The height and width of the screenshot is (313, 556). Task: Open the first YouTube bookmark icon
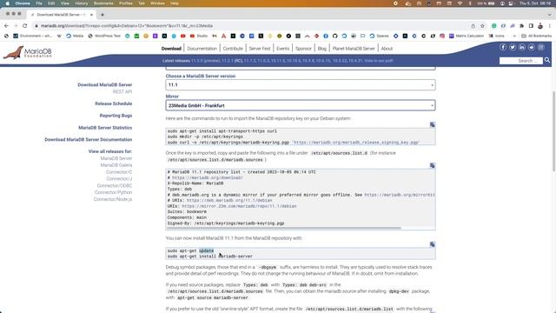coord(183,36)
